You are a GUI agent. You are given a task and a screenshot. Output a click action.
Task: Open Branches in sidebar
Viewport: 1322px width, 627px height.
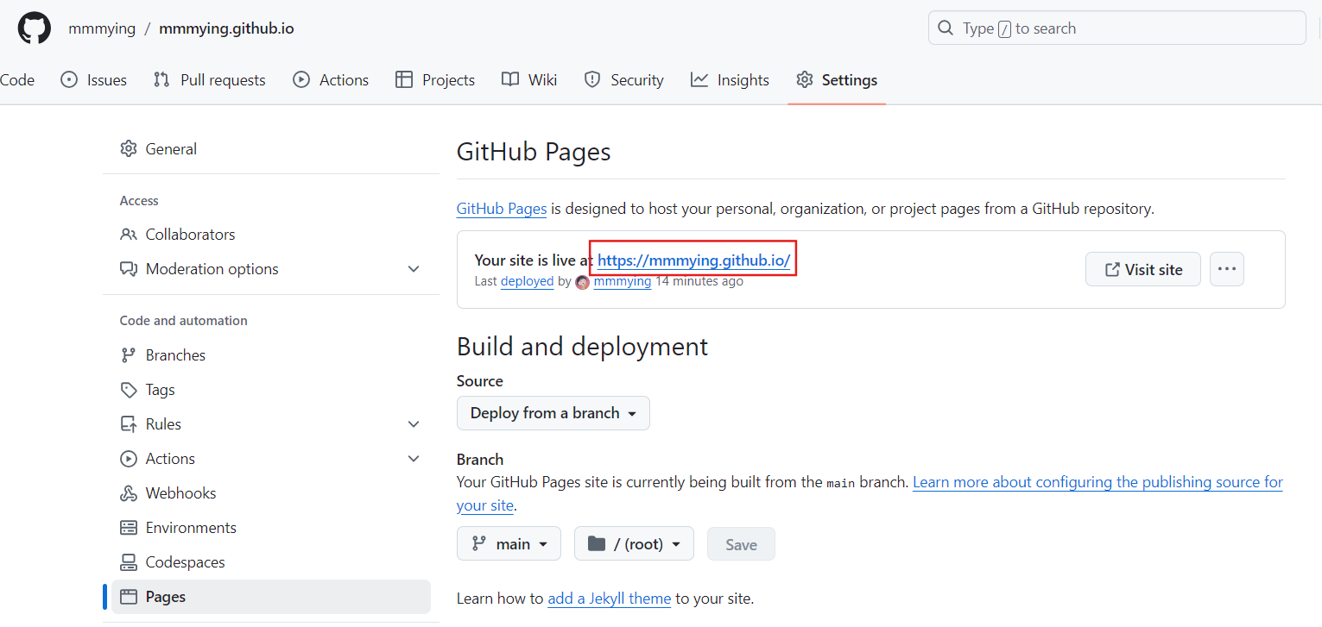[x=271, y=355]
